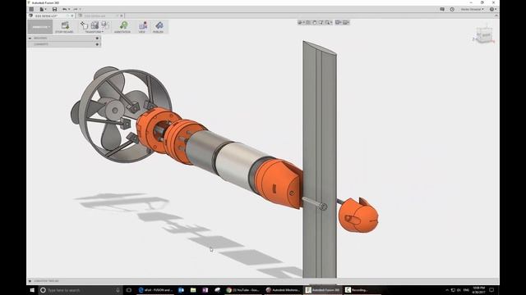The width and height of the screenshot is (526, 295).
Task: Select the Transform Components tool icon
Action: tap(84, 25)
